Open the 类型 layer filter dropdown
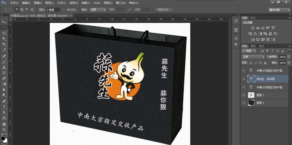 tap(249, 51)
